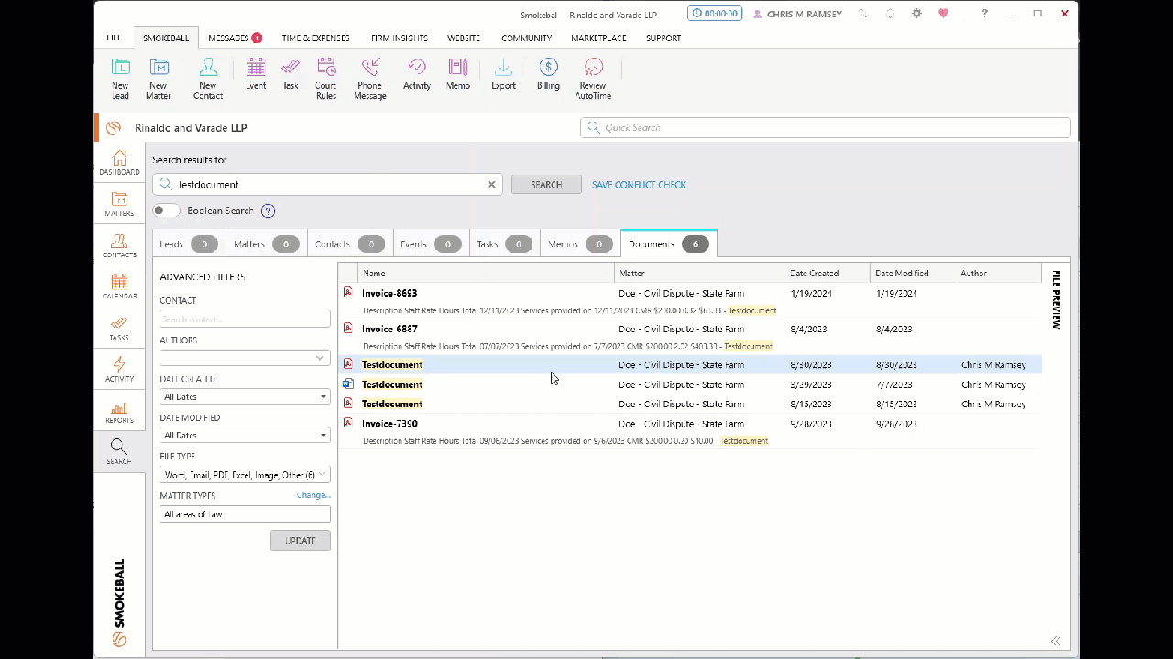Open Reports in sidebar
1173x659 pixels.
coord(119,412)
